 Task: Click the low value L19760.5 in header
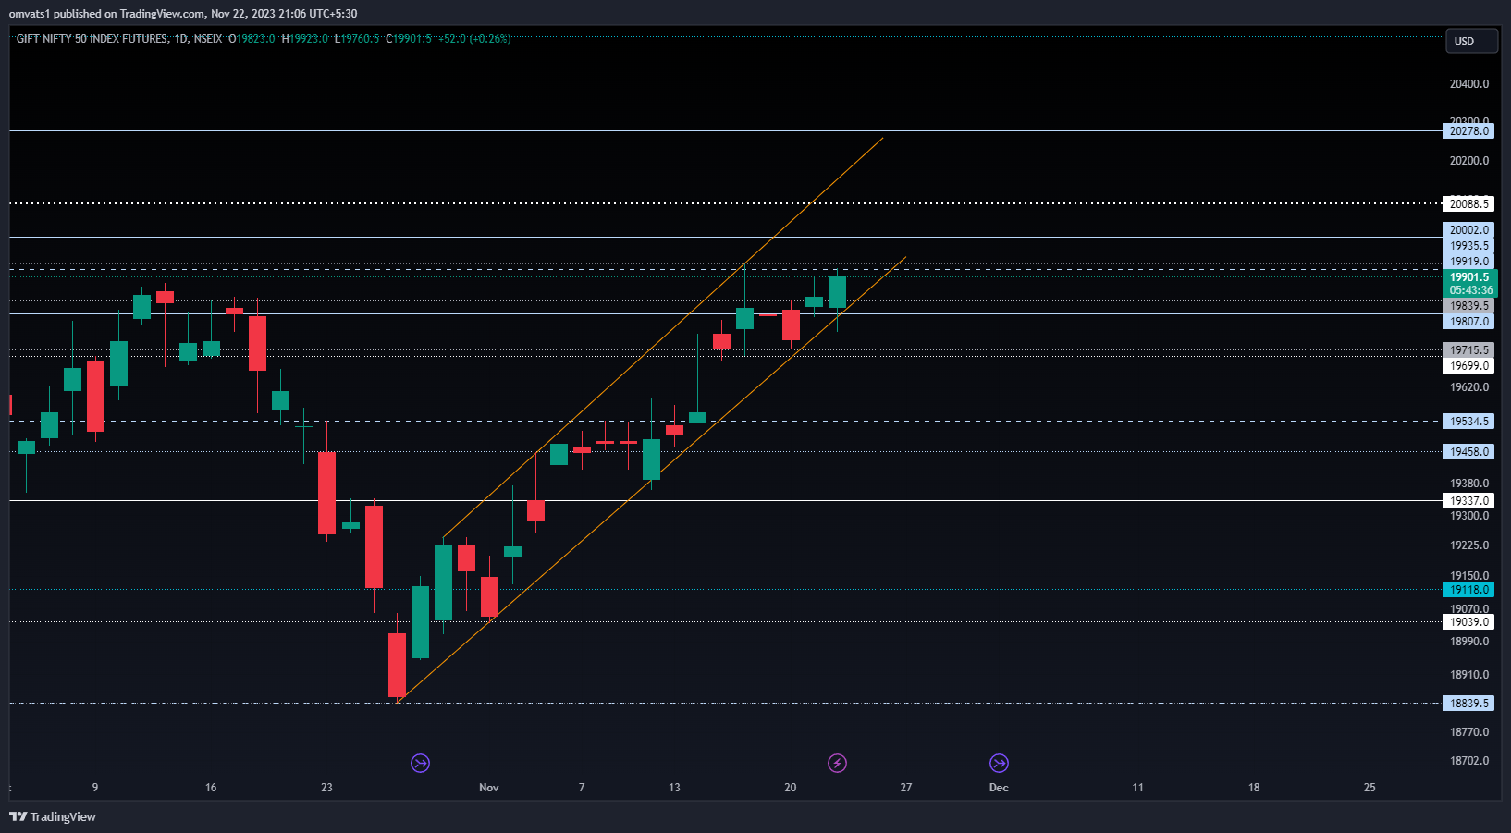357,39
